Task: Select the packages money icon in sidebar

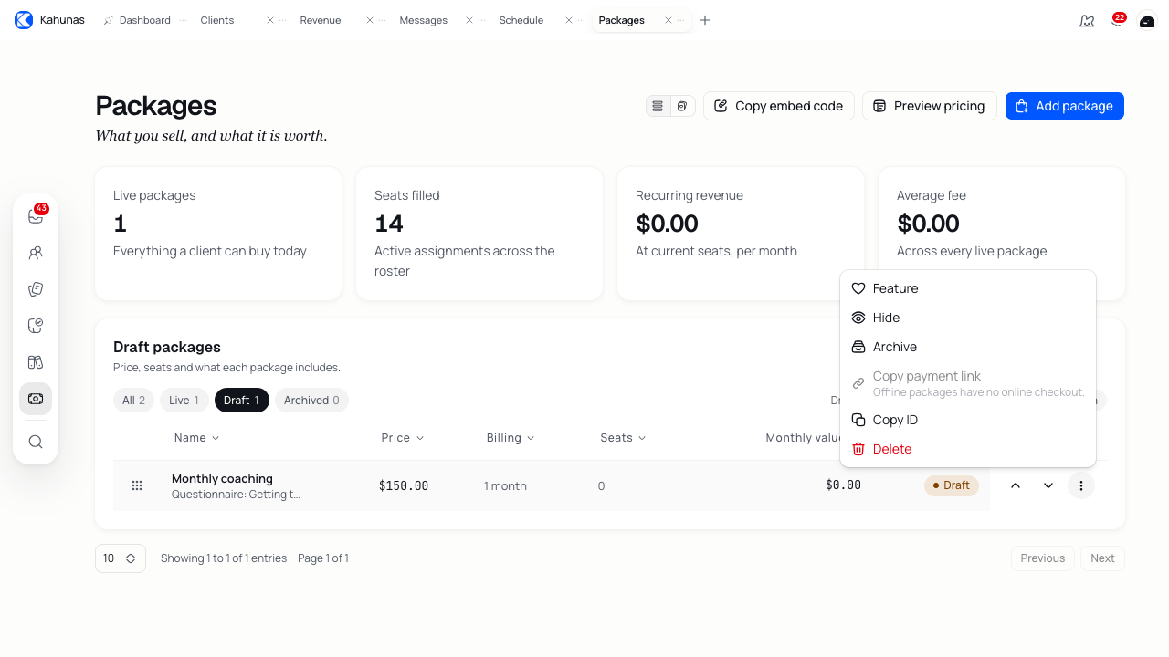Action: click(36, 399)
